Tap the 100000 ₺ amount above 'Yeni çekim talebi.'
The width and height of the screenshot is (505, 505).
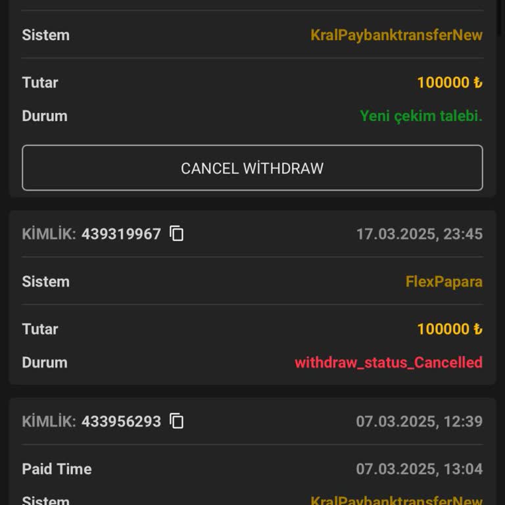(x=450, y=82)
